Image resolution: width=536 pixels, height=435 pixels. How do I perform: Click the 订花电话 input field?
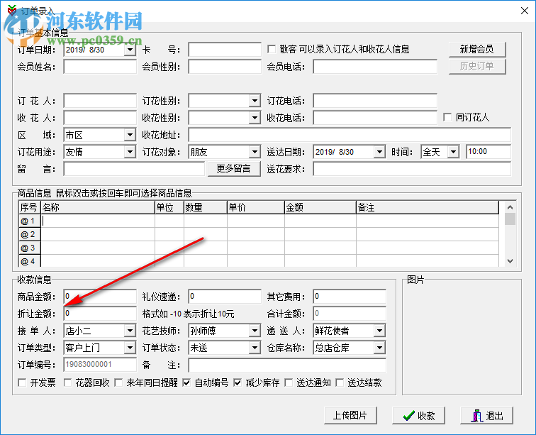[375, 101]
